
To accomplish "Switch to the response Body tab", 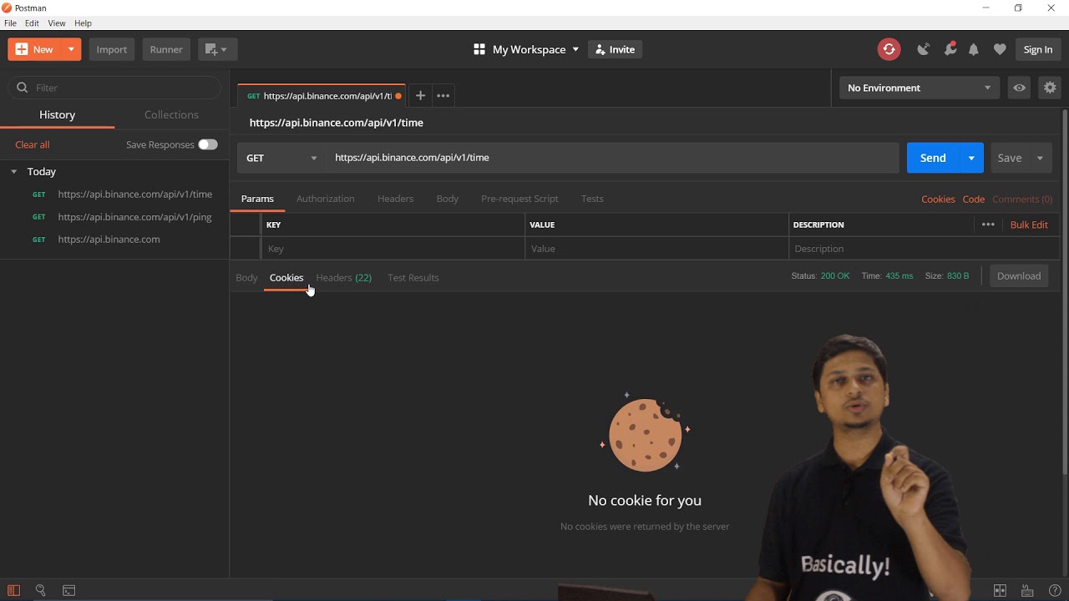I will point(246,277).
